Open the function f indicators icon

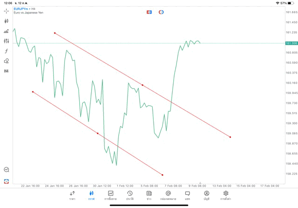pos(6,51)
